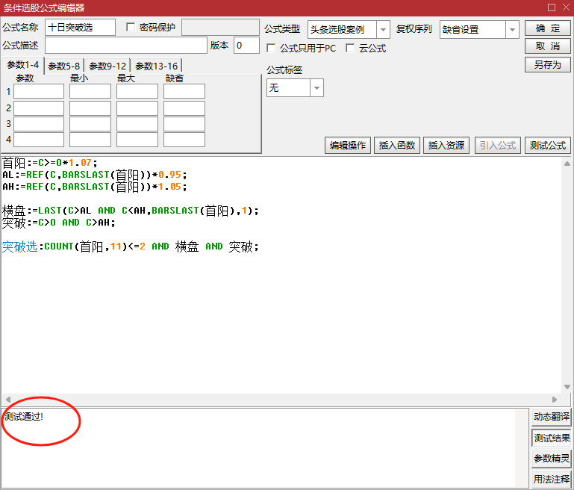Show the 测试结果 panel
574x490 pixels.
552,438
